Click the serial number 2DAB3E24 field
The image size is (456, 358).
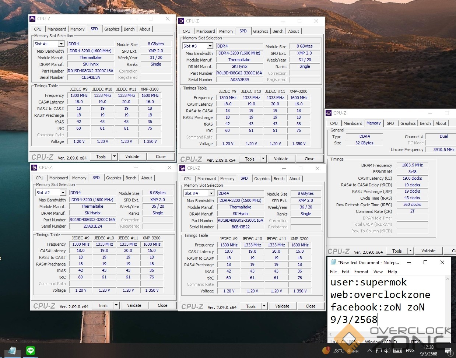coord(92,226)
